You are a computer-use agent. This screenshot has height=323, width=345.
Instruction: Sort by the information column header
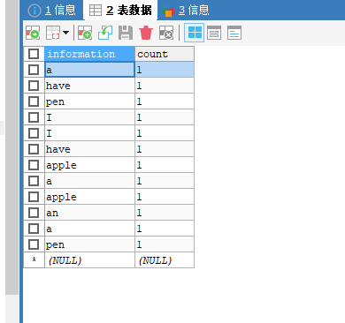pyautogui.click(x=89, y=54)
